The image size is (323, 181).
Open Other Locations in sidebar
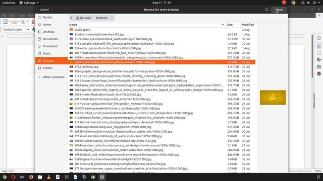tap(51, 77)
